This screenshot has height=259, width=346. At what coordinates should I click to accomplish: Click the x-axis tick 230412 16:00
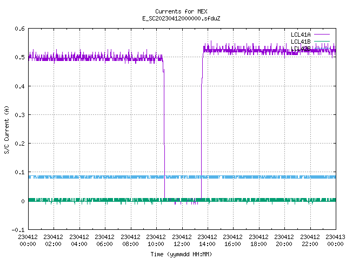pyautogui.click(x=232, y=241)
